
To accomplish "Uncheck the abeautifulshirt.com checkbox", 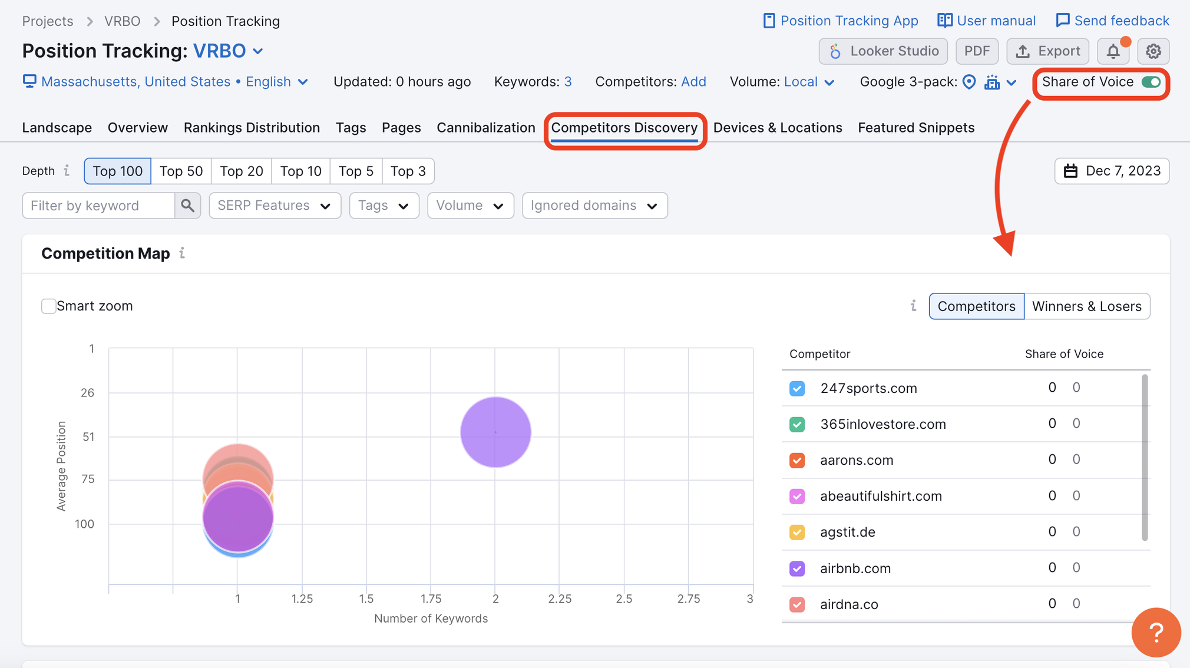I will tap(797, 496).
